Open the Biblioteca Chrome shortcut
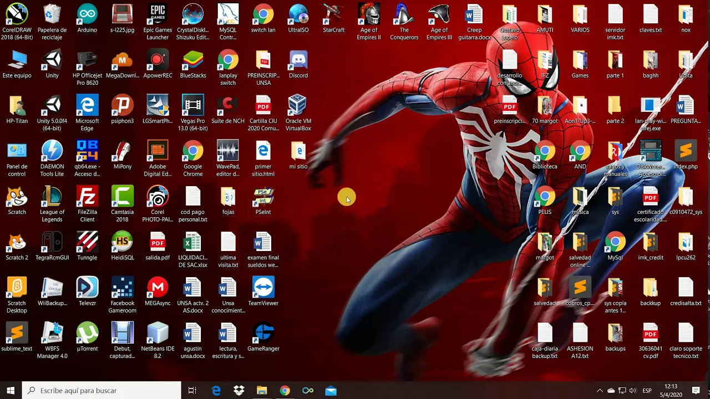 545,155
